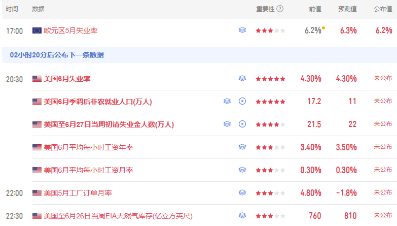Click the 02小时20分后公布下一条数据 banner
This screenshot has height=226, width=397.
click(x=199, y=55)
